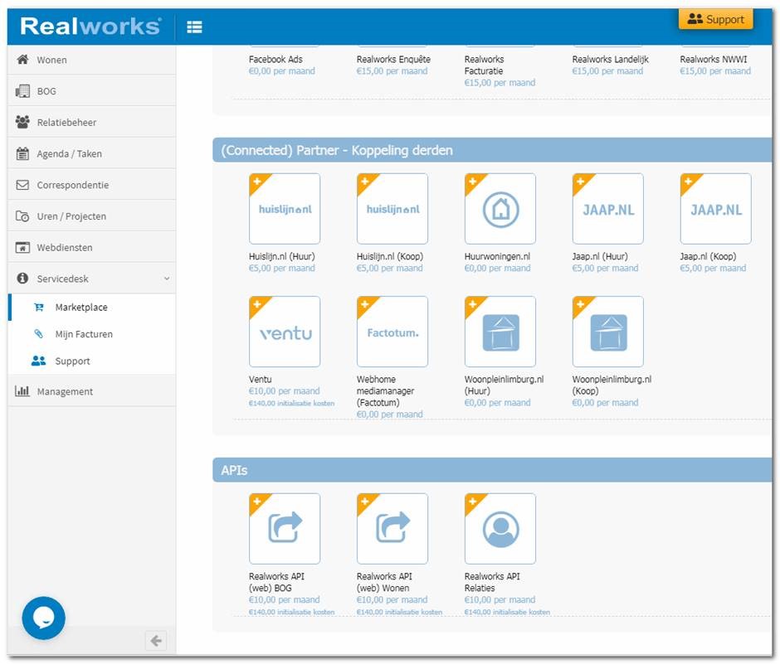This screenshot has height=664, width=780.
Task: Select the Huurwoningen.nl house icon tile
Action: click(x=500, y=209)
